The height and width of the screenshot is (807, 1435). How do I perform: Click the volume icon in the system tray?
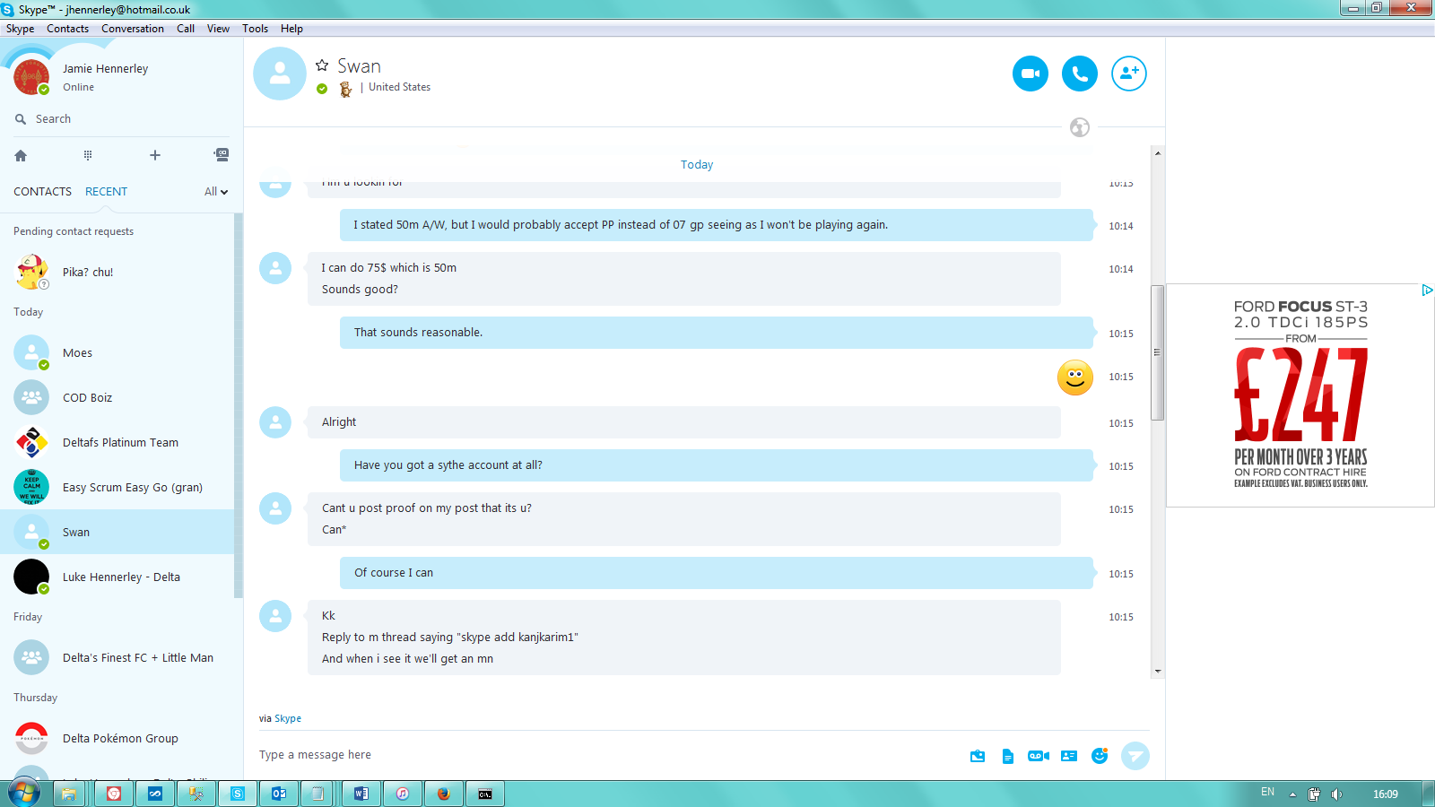click(x=1336, y=794)
